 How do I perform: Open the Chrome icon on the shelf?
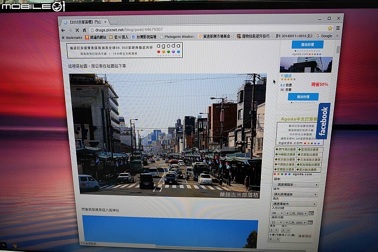point(14,246)
